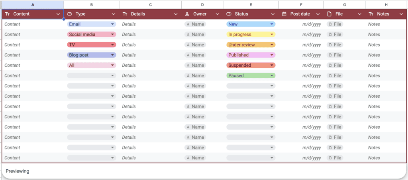Open the Blog post type dropdown chip
This screenshot has width=408, height=180.
92,55
